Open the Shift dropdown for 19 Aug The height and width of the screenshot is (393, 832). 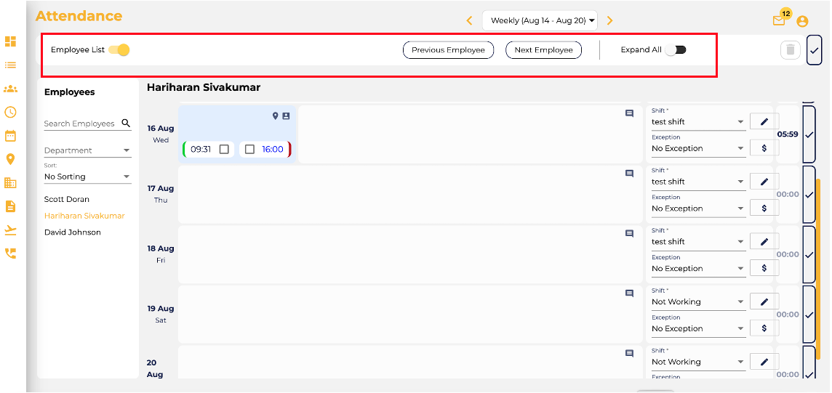click(x=697, y=301)
